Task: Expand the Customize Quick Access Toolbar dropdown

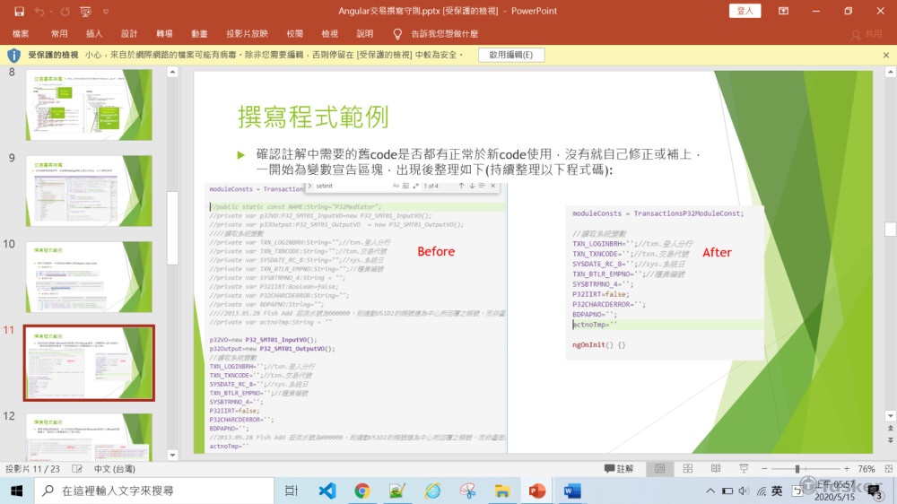Action: pos(106,11)
